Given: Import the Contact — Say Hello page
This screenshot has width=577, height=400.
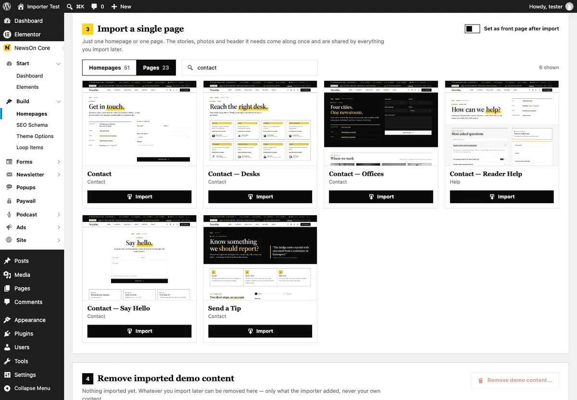Looking at the screenshot, I should click(x=139, y=331).
